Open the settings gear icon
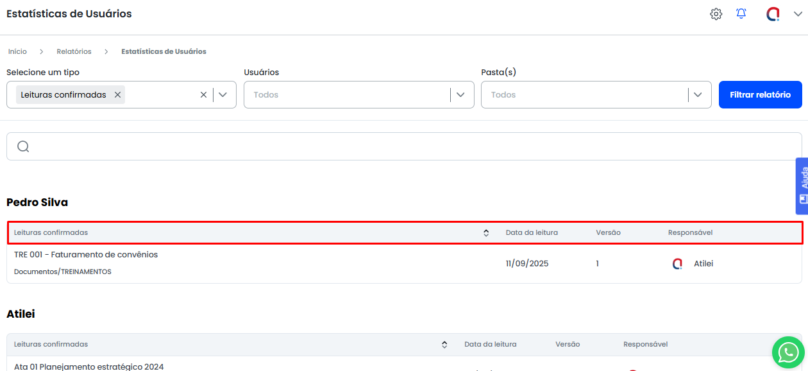808x371 pixels. [x=716, y=14]
